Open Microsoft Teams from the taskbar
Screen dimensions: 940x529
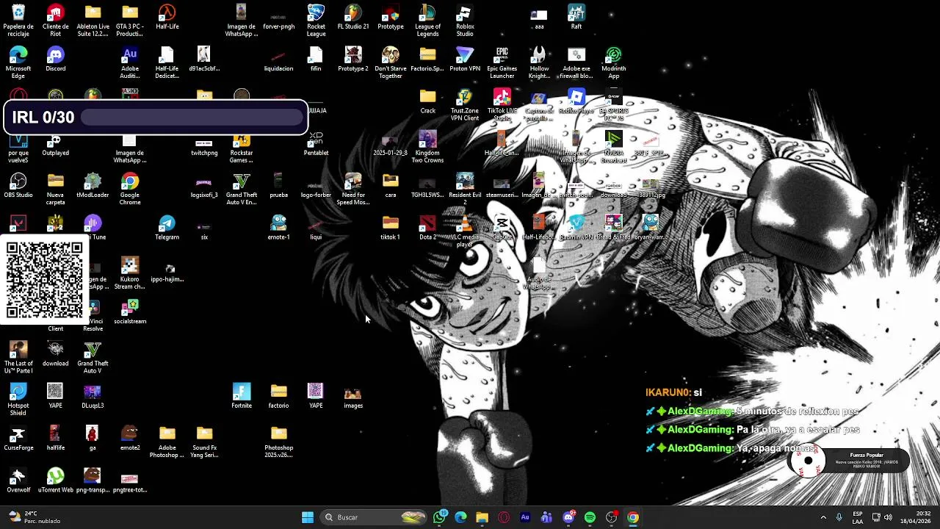[546, 517]
